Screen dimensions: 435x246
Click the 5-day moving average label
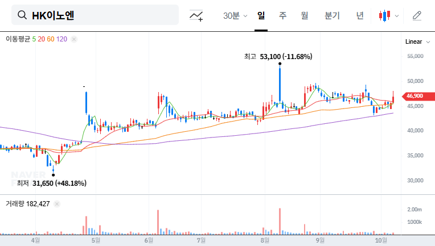click(34, 39)
